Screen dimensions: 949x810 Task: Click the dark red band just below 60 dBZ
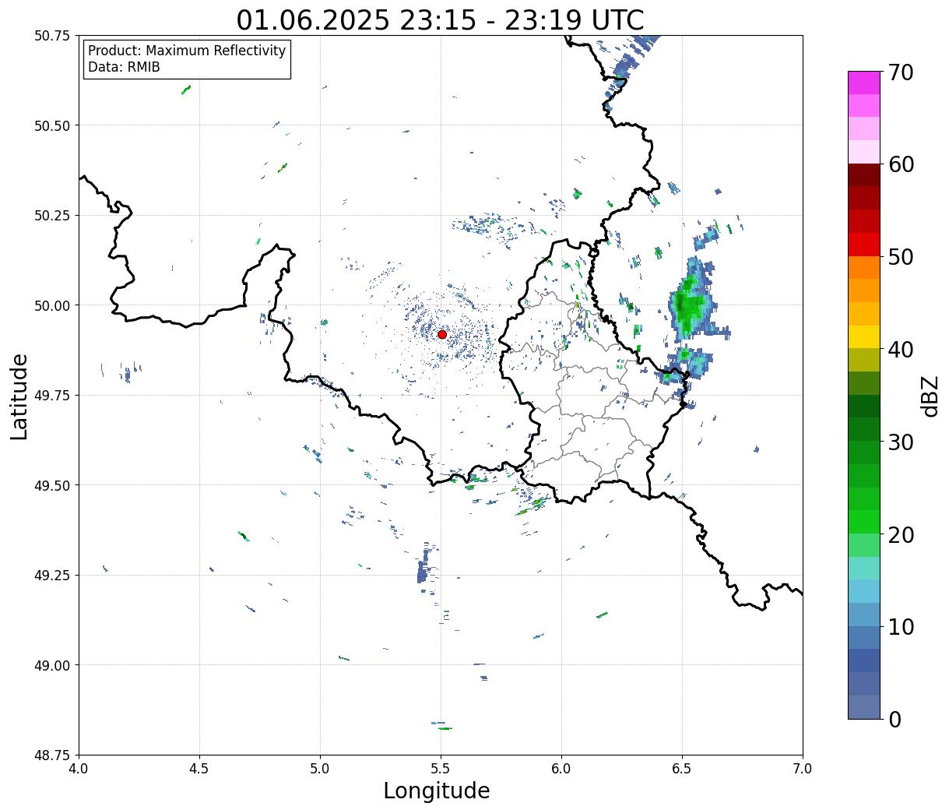click(x=864, y=175)
